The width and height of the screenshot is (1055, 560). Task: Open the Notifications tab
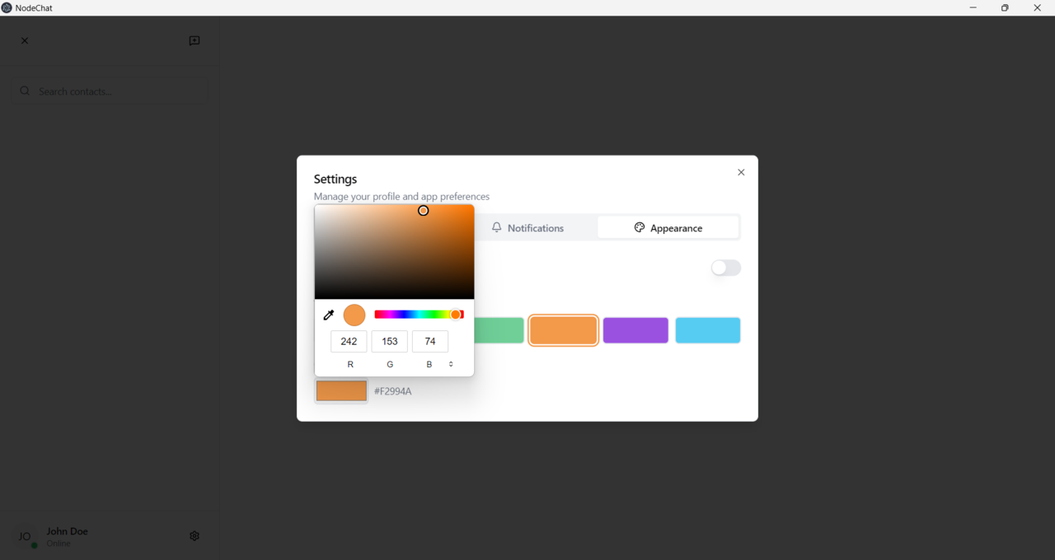(527, 228)
